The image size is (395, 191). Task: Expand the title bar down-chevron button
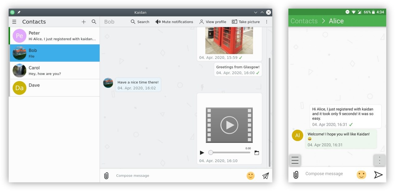tap(256, 12)
